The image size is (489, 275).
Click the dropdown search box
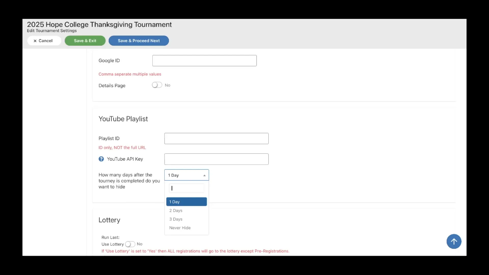pyautogui.click(x=186, y=188)
